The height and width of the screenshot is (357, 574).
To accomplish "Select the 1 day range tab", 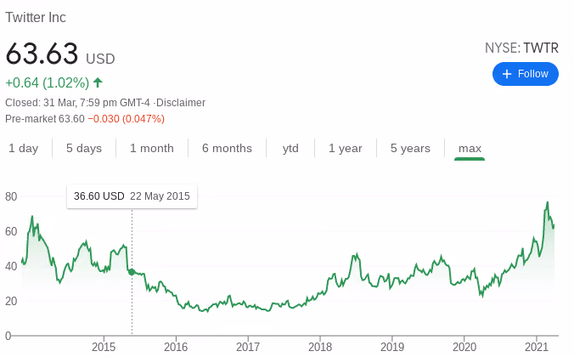I will [x=24, y=149].
